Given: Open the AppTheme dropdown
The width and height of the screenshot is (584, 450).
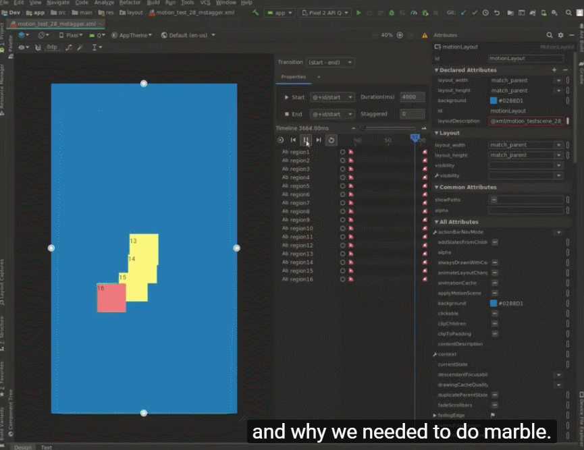Looking at the screenshot, I should [132, 35].
